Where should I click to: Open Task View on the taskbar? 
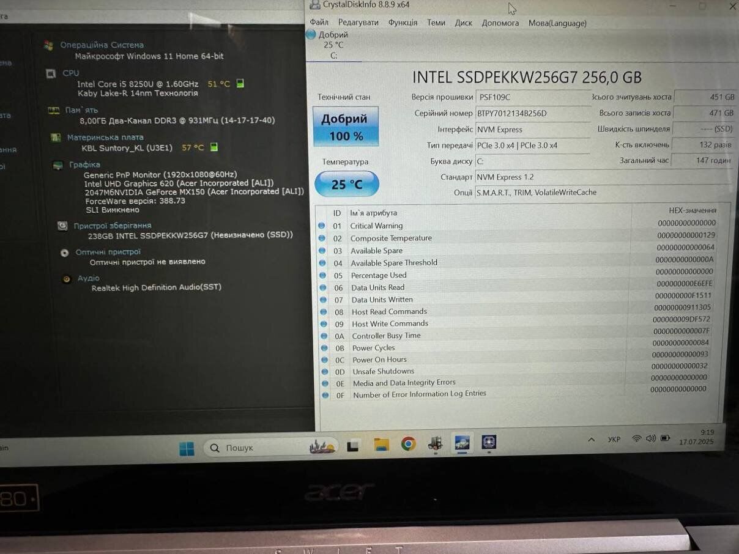(x=352, y=446)
